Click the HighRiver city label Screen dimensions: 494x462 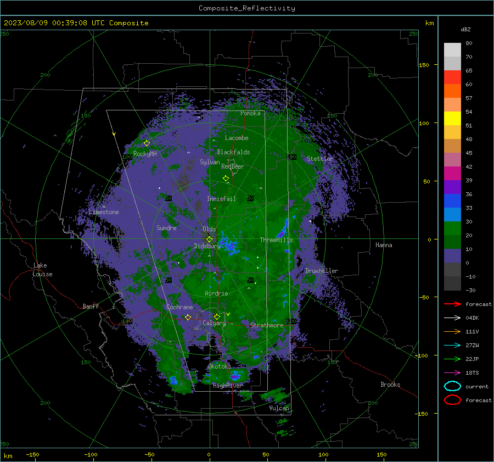pyautogui.click(x=227, y=386)
